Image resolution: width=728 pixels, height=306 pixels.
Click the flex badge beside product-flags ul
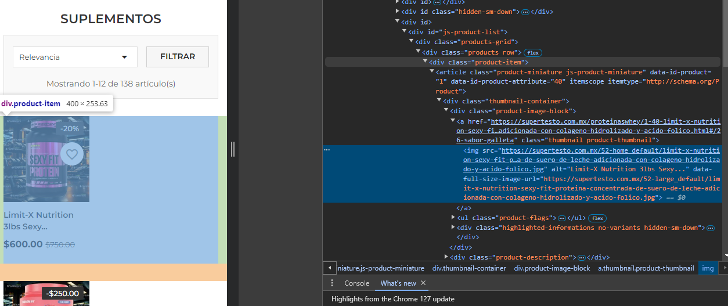(597, 218)
